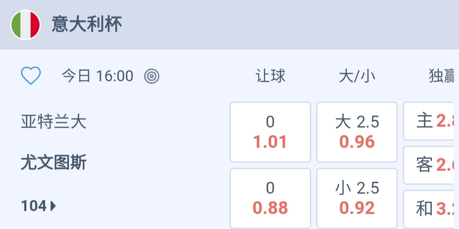Screen dimensions: 459x229
Task: Select the 客 away win odds
Action: pos(431,165)
